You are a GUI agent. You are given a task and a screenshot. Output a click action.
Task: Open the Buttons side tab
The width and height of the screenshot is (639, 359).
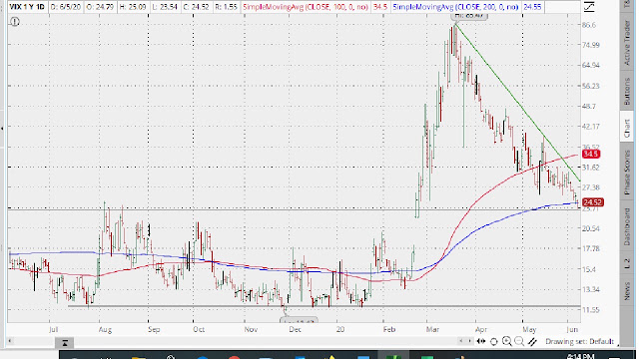pos(627,91)
